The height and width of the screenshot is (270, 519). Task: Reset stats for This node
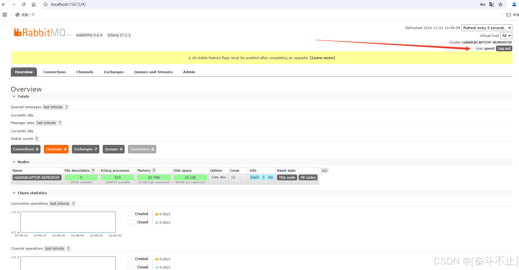[287, 178]
